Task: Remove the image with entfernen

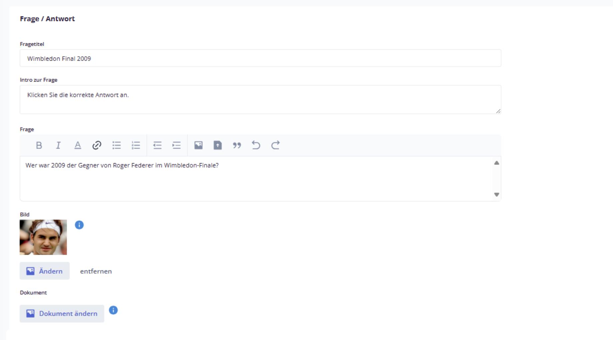Action: coord(96,271)
